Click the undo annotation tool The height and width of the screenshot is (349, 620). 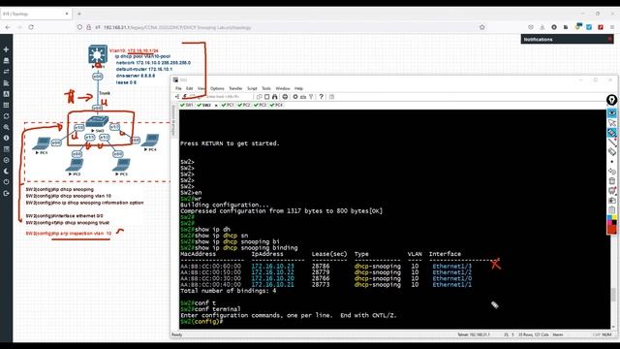[x=611, y=171]
